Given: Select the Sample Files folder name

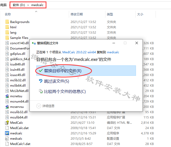Looking at the screenshot, I should pos(19,38).
